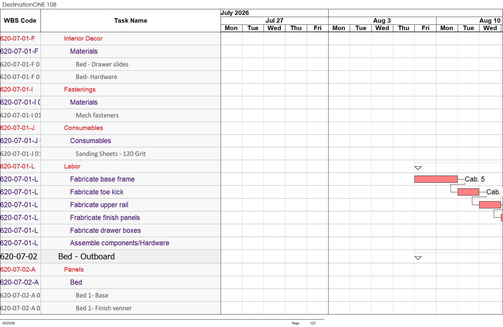
Task: Click the Bed - Outboard summary triangle marker
Action: coord(418,258)
